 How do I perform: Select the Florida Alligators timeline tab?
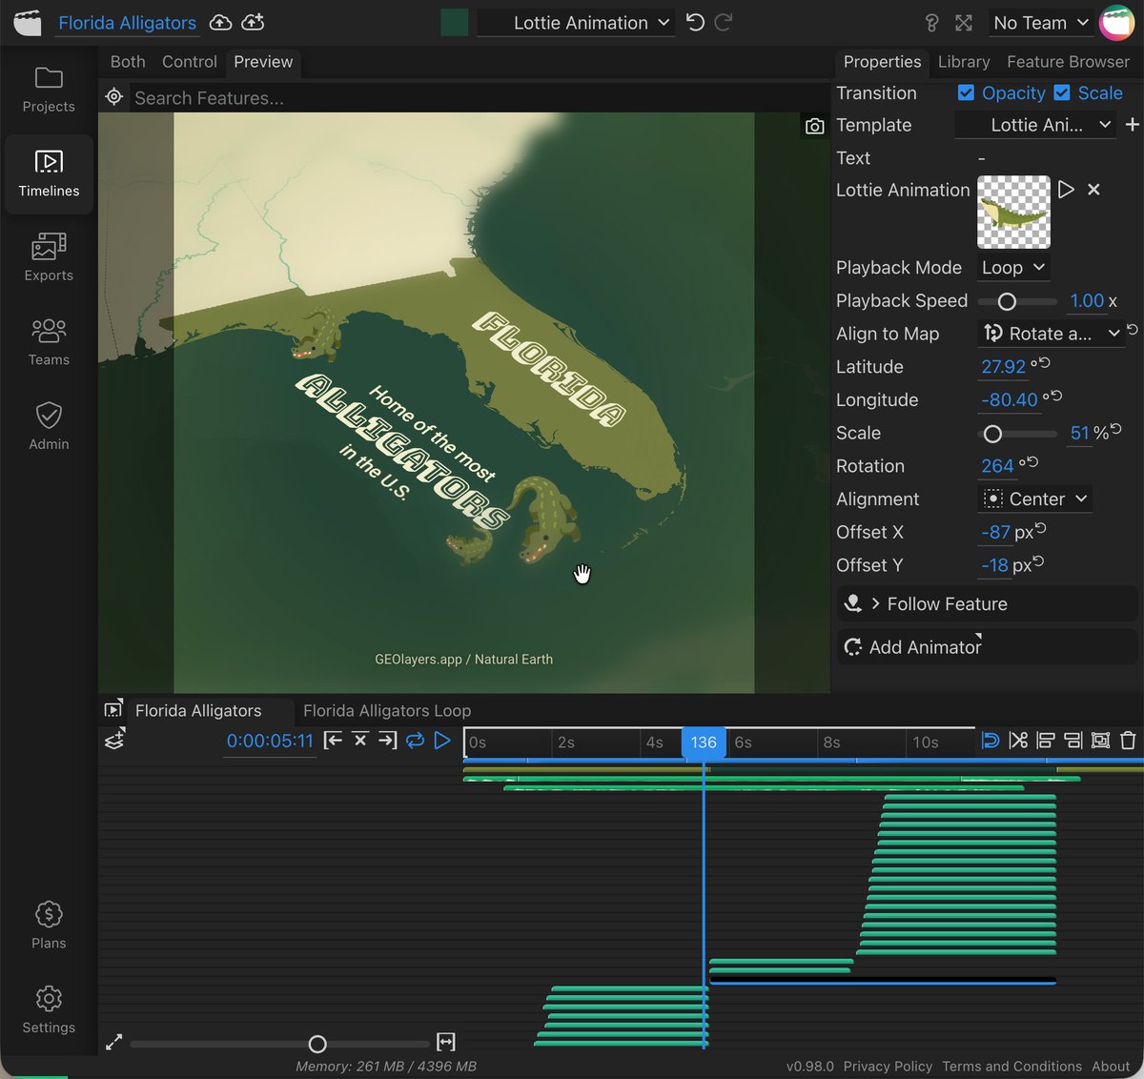click(x=198, y=711)
